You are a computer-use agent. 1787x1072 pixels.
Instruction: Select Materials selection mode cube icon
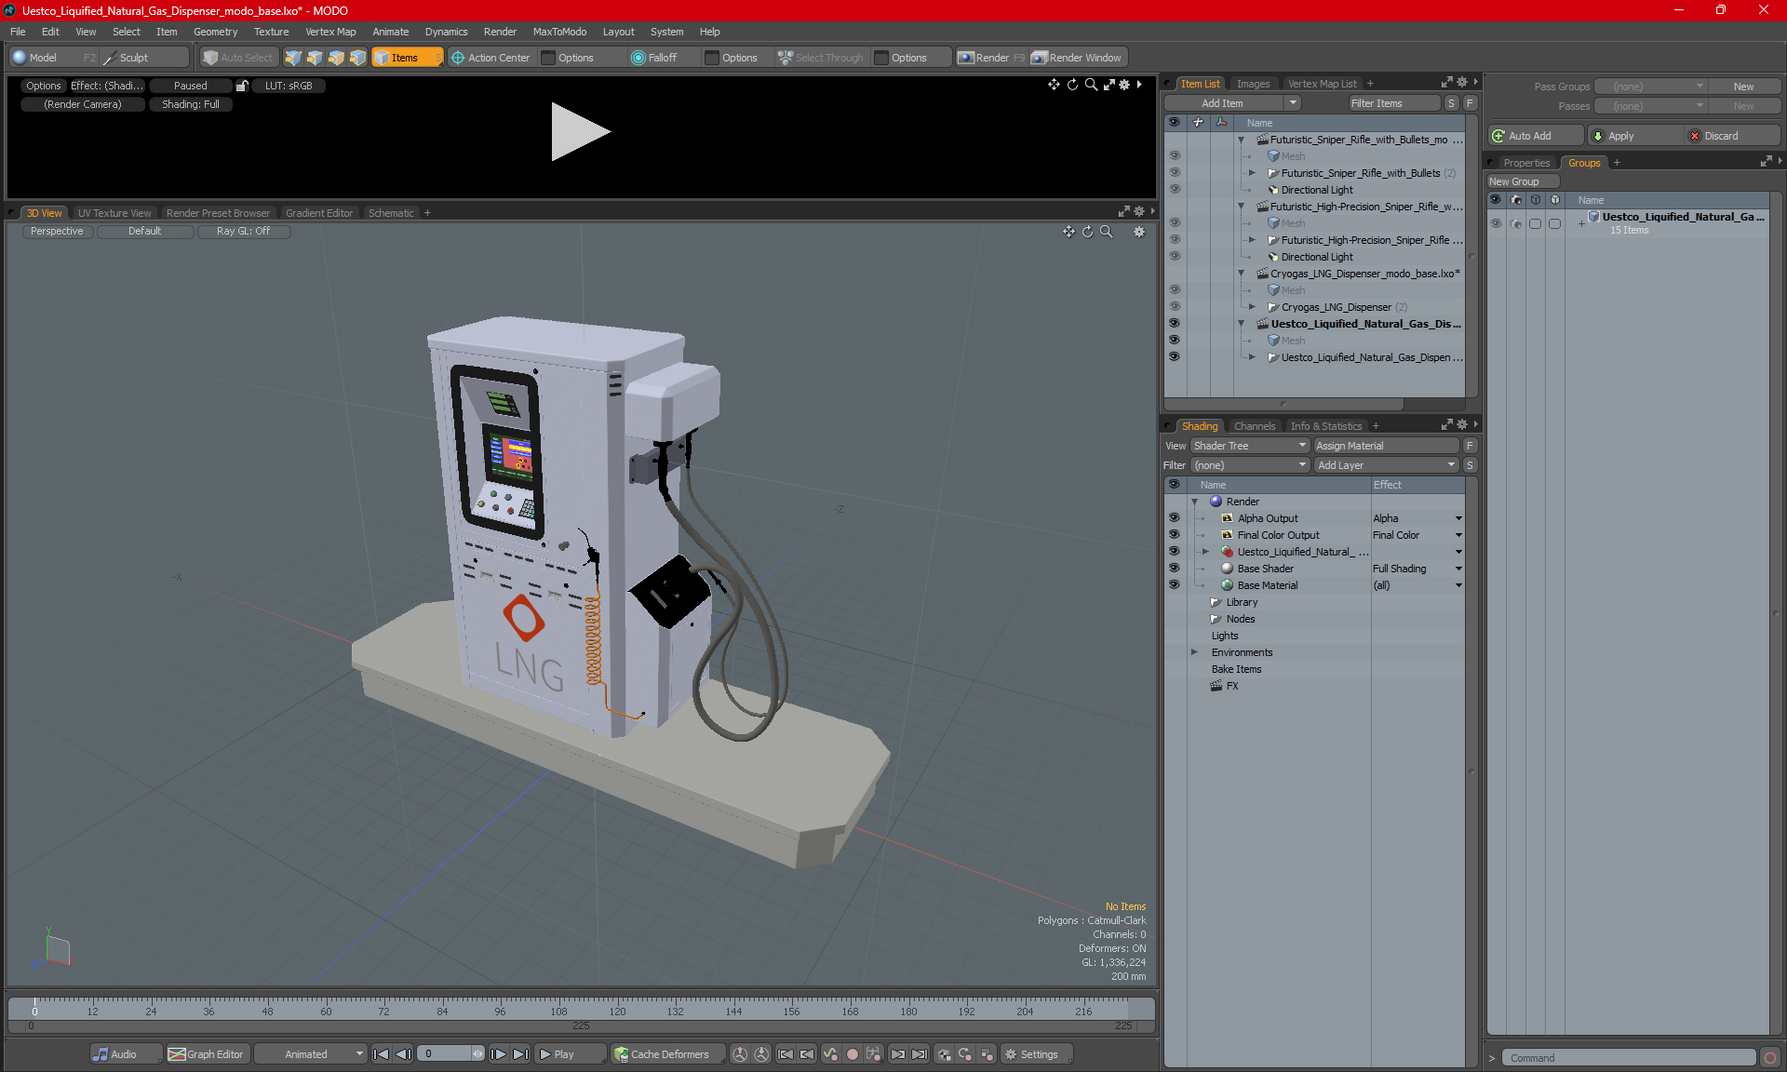pos(357,58)
